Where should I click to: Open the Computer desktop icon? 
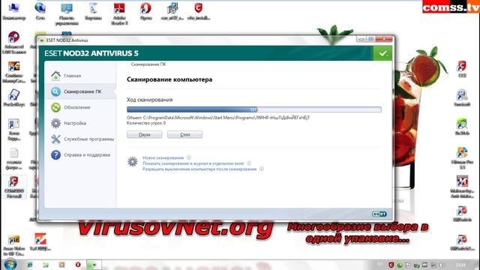point(13,11)
